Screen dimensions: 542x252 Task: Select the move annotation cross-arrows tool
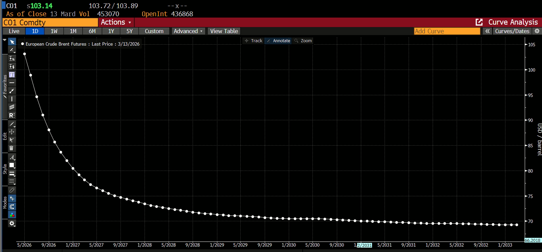click(12, 132)
